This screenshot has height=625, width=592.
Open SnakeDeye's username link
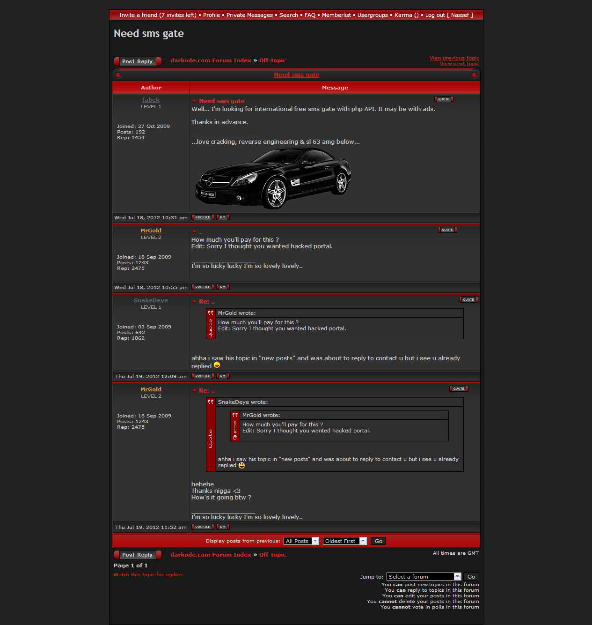click(151, 300)
